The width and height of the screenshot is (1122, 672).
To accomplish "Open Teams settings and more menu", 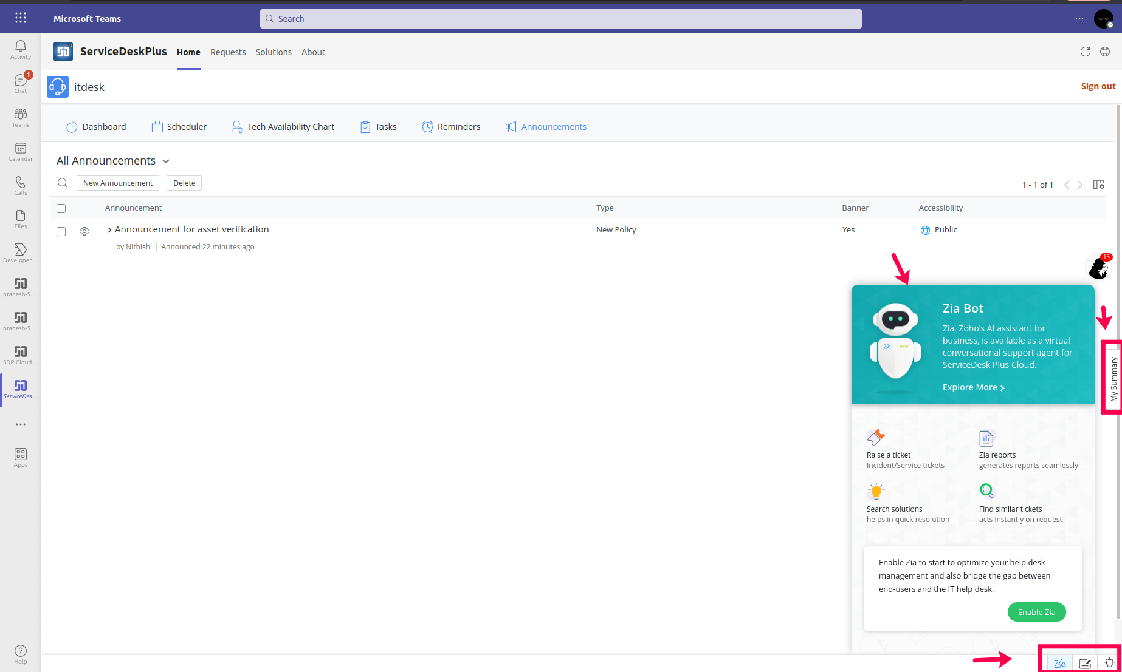I will click(1079, 19).
